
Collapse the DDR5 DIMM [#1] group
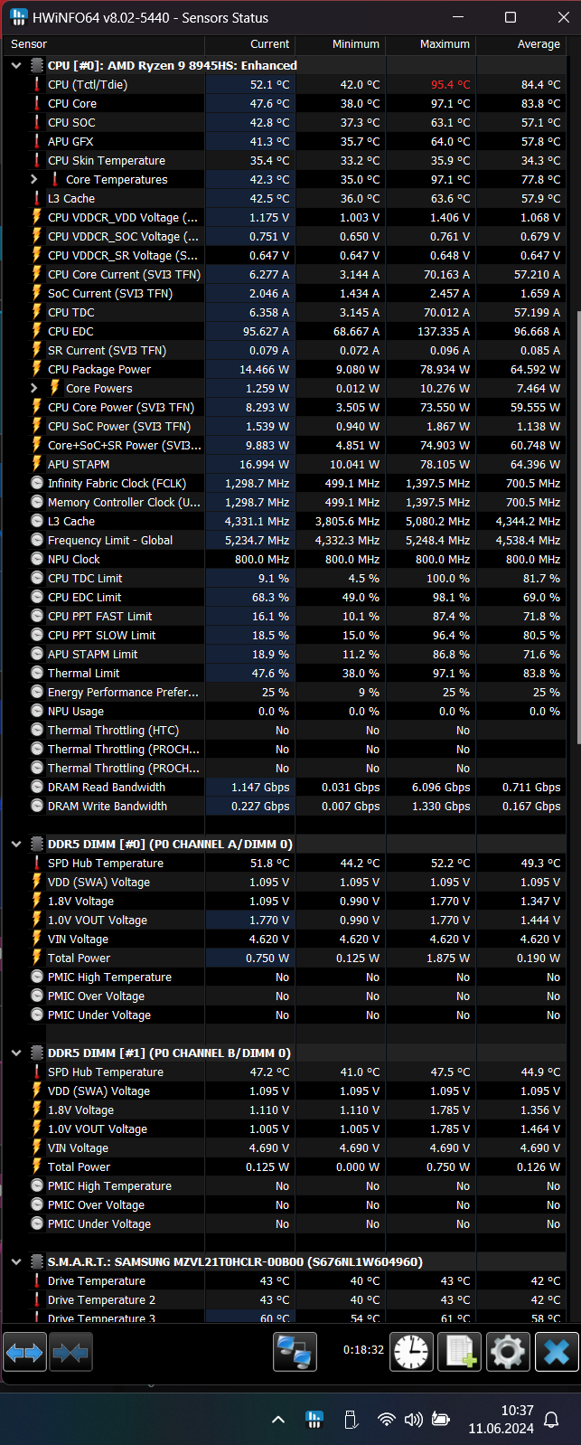click(15, 1053)
